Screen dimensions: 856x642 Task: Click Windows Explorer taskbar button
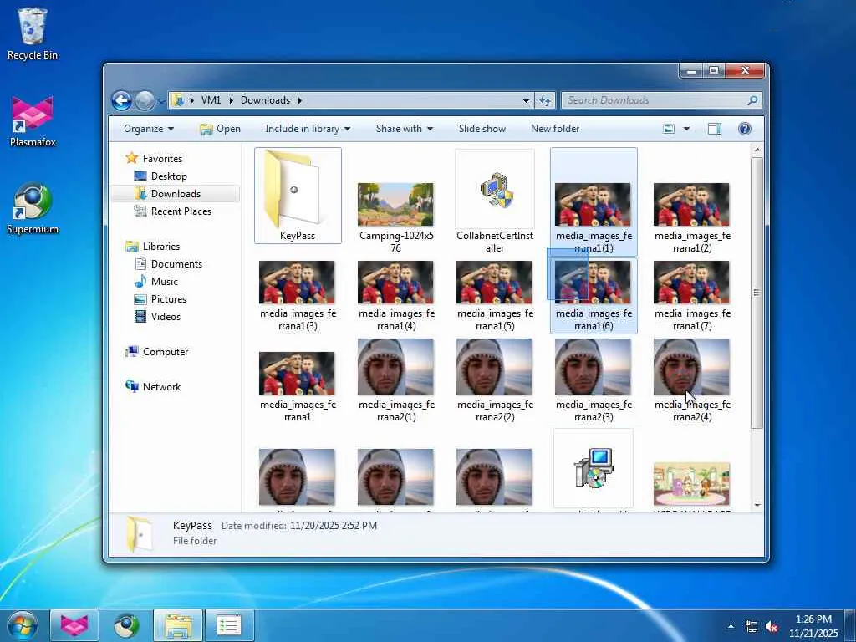[177, 625]
